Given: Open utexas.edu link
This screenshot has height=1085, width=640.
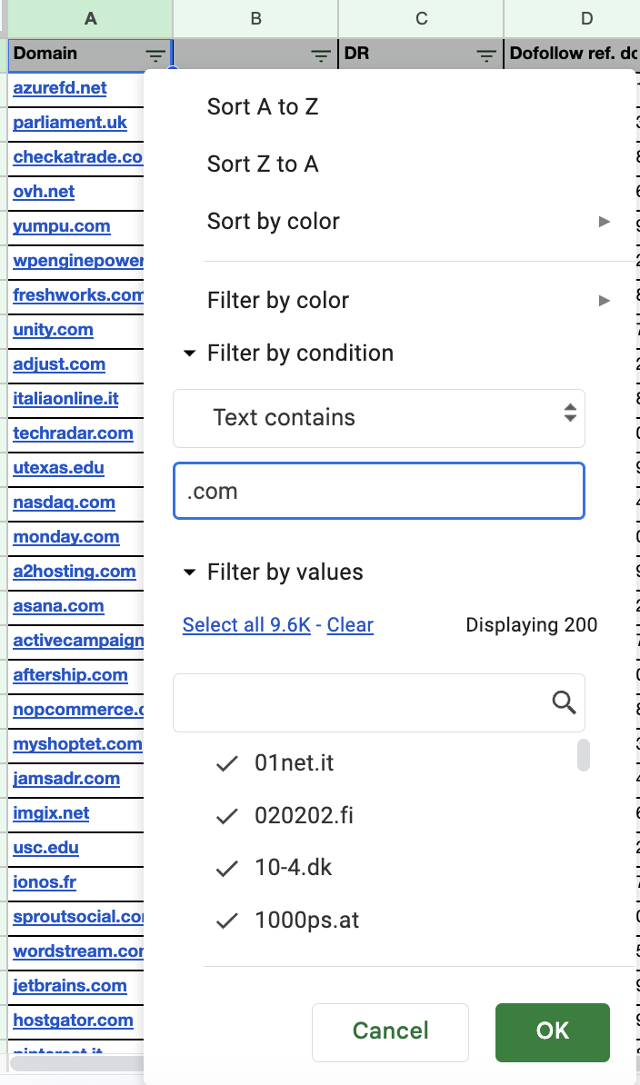Looking at the screenshot, I should 59,468.
